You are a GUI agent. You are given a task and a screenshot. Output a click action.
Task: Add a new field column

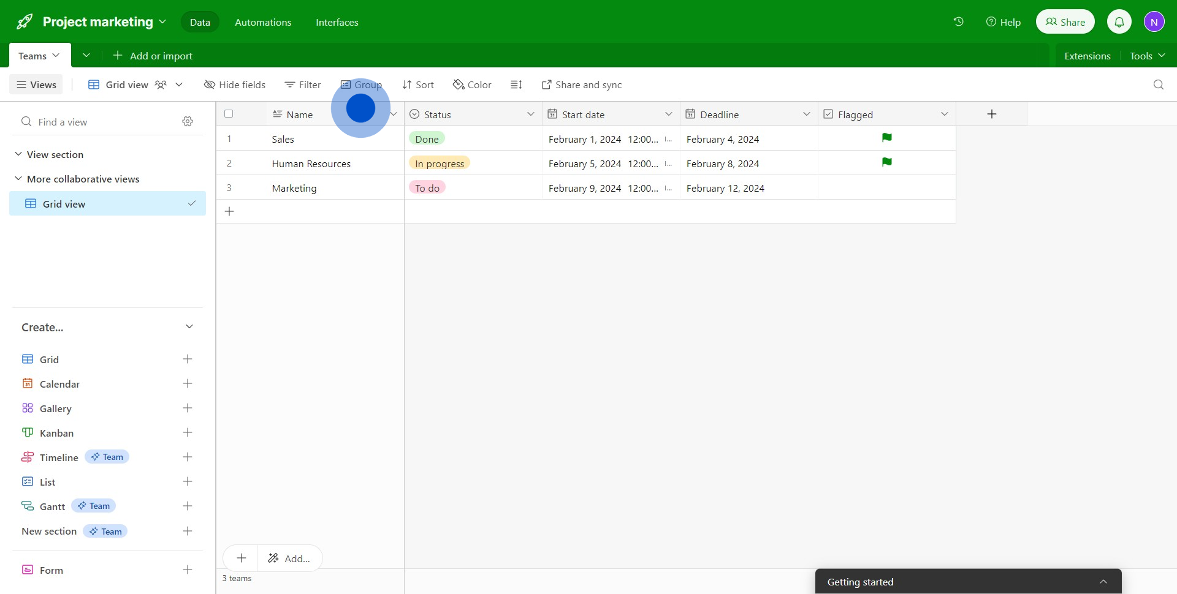click(991, 115)
